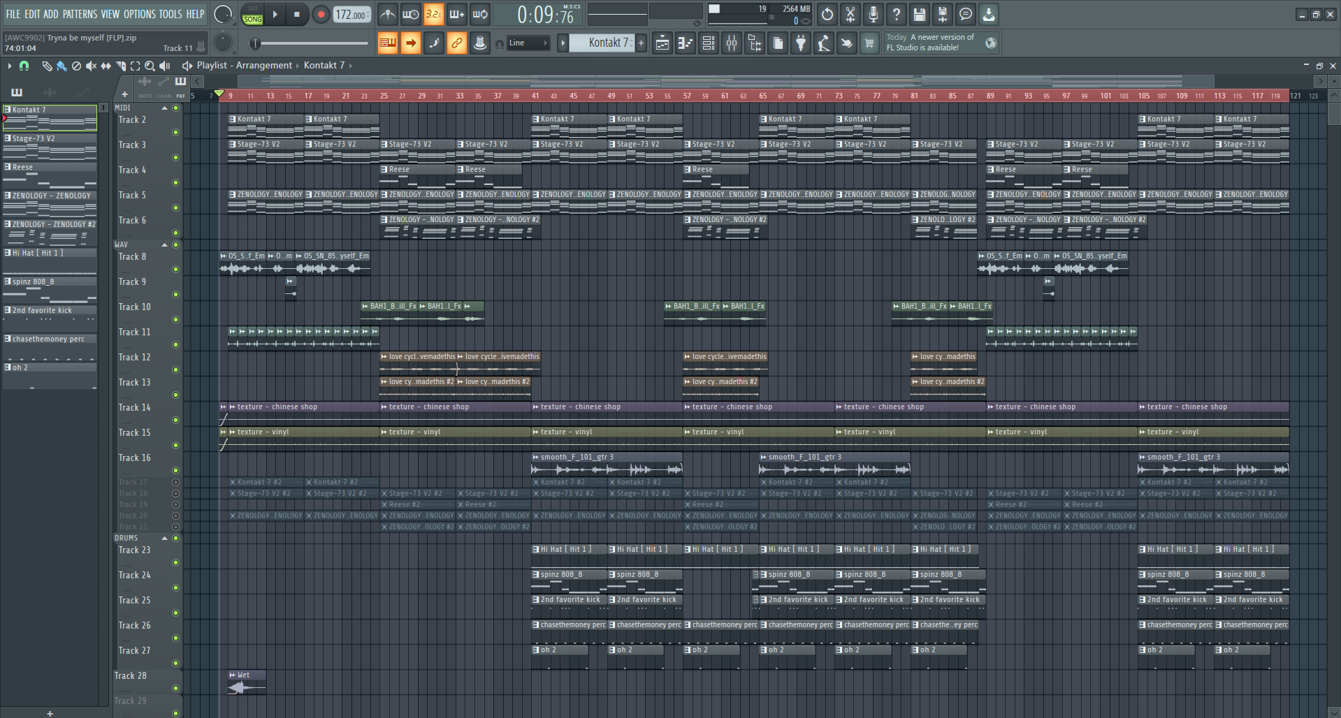Open the help question mark icon

(x=897, y=14)
